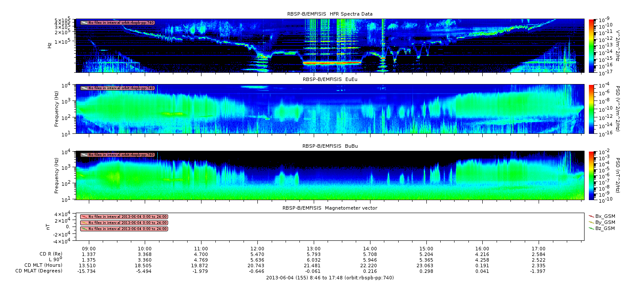Click the BuBu PSD color bar
627x285 pixels.
coord(591,175)
